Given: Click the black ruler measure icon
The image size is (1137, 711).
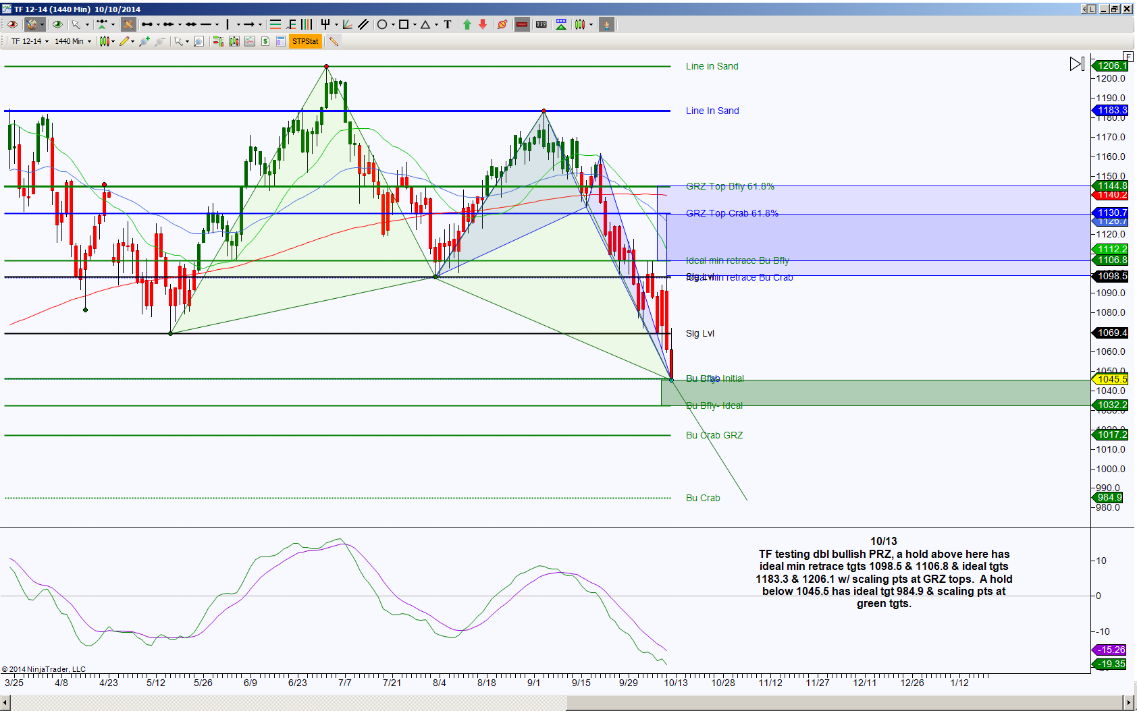Looking at the screenshot, I should [541, 24].
